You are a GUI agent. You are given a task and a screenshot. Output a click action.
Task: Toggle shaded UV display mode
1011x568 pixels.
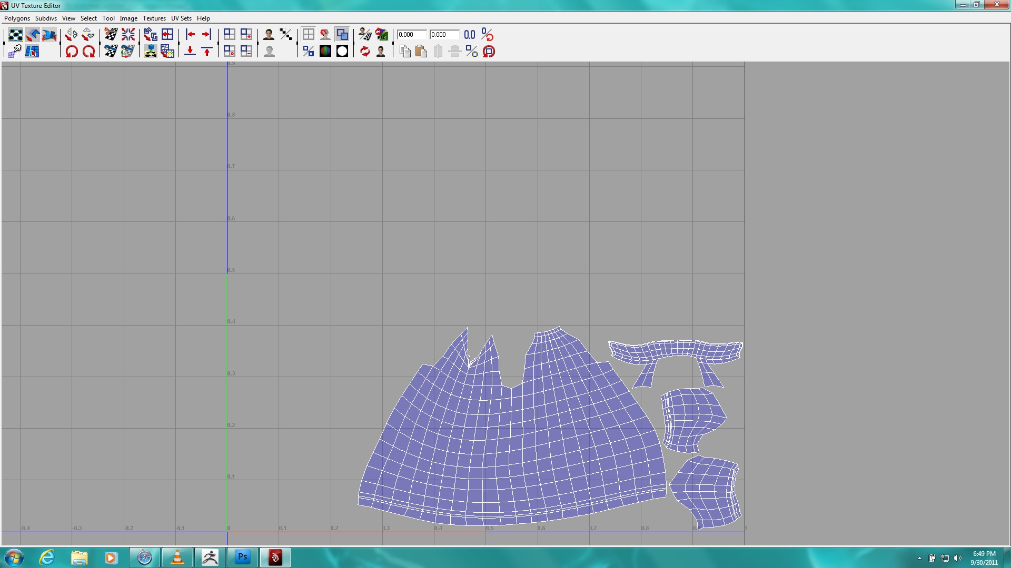click(342, 35)
